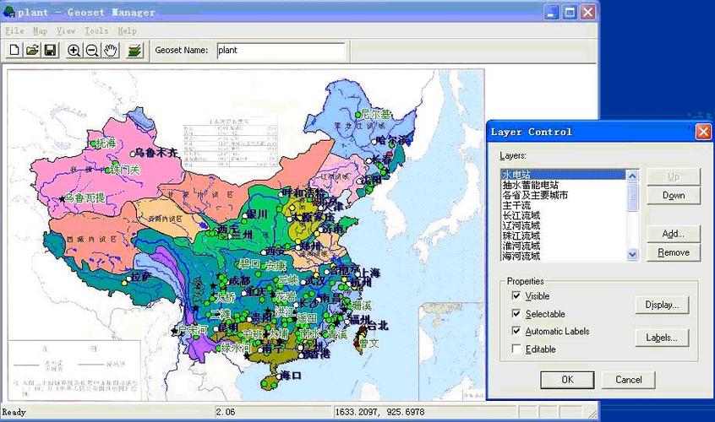Click the Save floppy disk icon
Screen dimensions: 715x422
click(50, 51)
